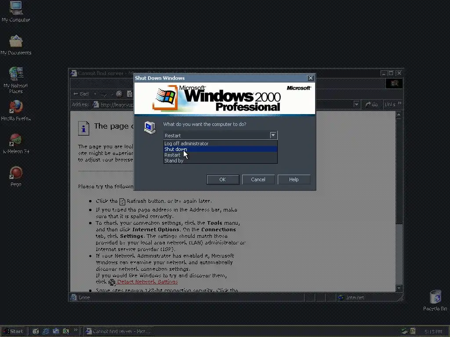This screenshot has width=450, height=337.
Task: Click the first system tray icon
Action: [x=405, y=331]
